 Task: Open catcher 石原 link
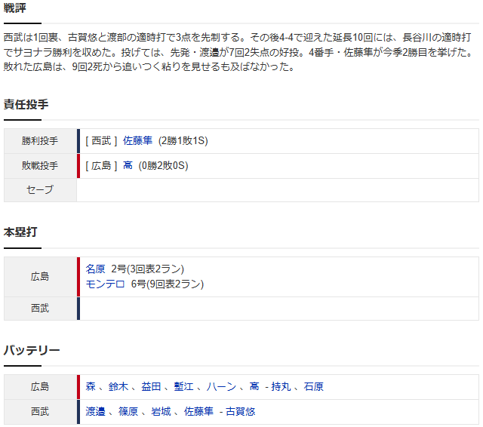coord(314,386)
